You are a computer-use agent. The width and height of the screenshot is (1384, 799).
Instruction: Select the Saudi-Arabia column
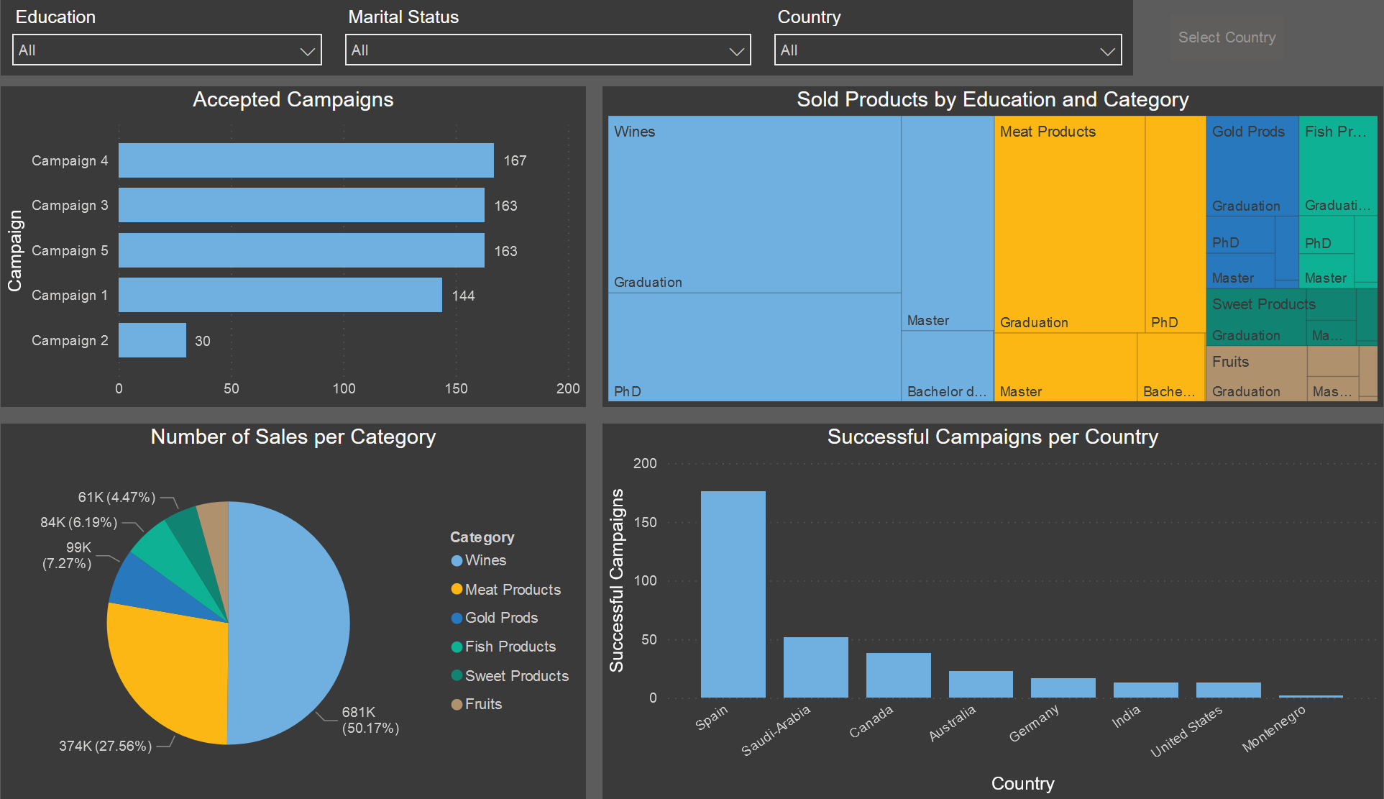click(x=815, y=667)
